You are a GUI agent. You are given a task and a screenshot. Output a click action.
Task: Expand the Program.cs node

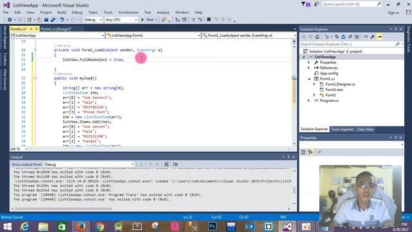(309, 101)
